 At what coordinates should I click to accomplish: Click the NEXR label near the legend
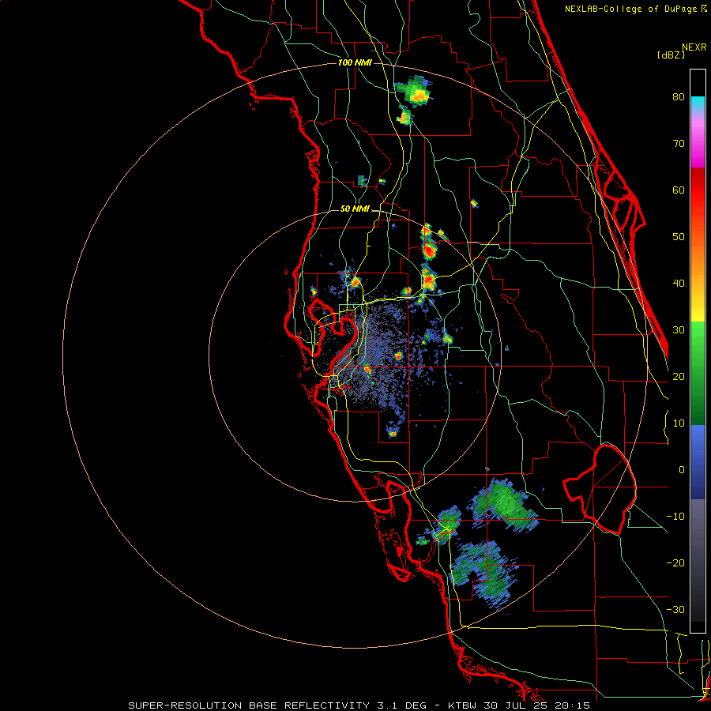pyautogui.click(x=694, y=47)
